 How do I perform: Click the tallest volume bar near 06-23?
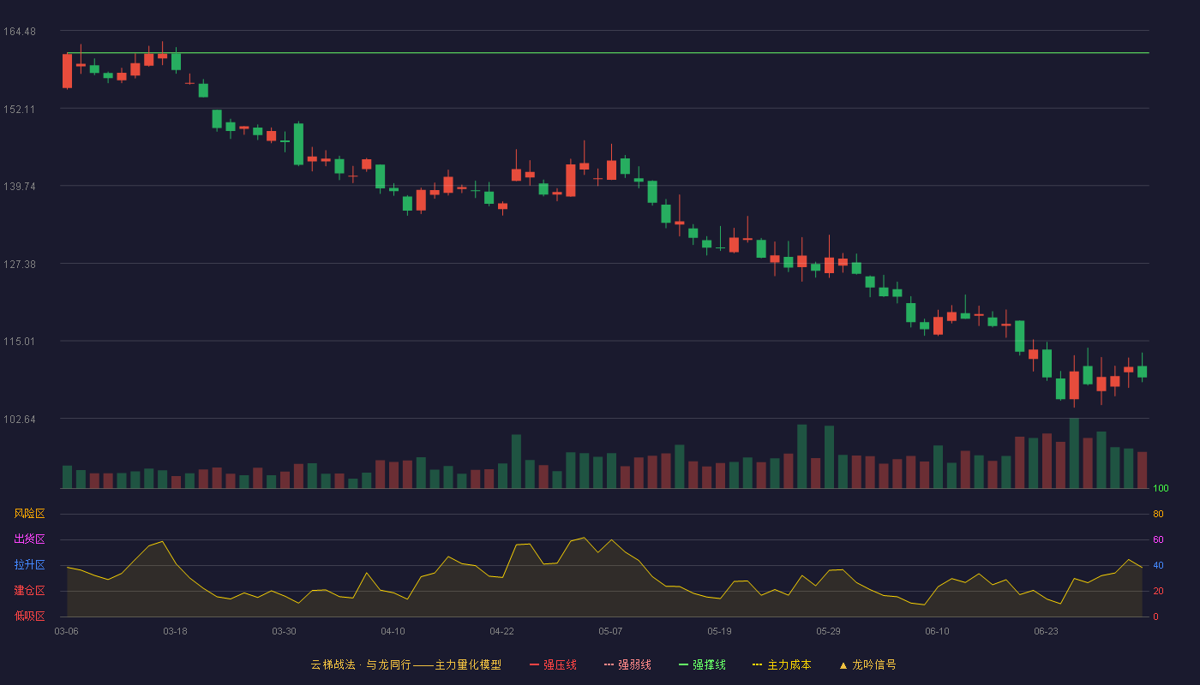tap(1074, 454)
